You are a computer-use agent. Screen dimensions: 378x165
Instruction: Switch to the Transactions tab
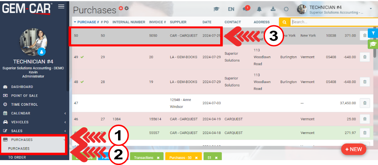(144, 158)
